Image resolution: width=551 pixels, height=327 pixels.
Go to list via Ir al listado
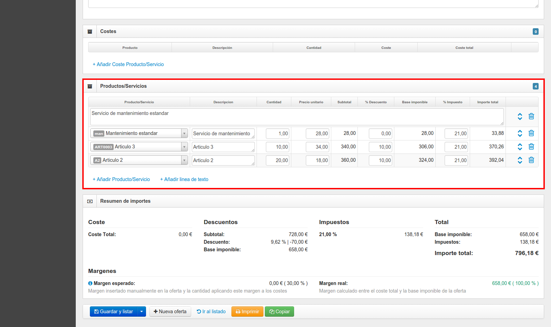211,312
